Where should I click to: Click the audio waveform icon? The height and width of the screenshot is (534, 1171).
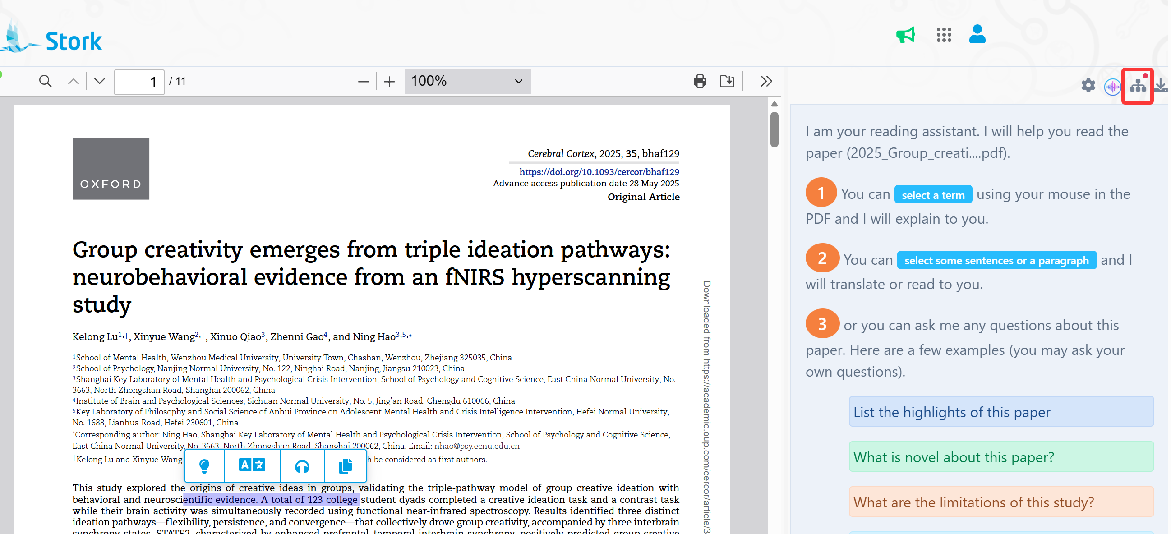(1112, 86)
